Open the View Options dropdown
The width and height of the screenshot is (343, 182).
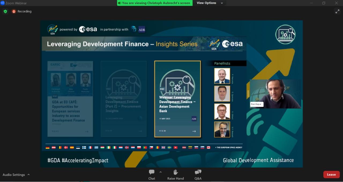point(210,3)
